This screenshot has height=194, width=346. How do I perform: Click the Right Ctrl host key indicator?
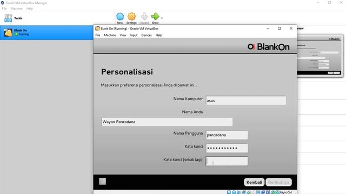coord(286,192)
